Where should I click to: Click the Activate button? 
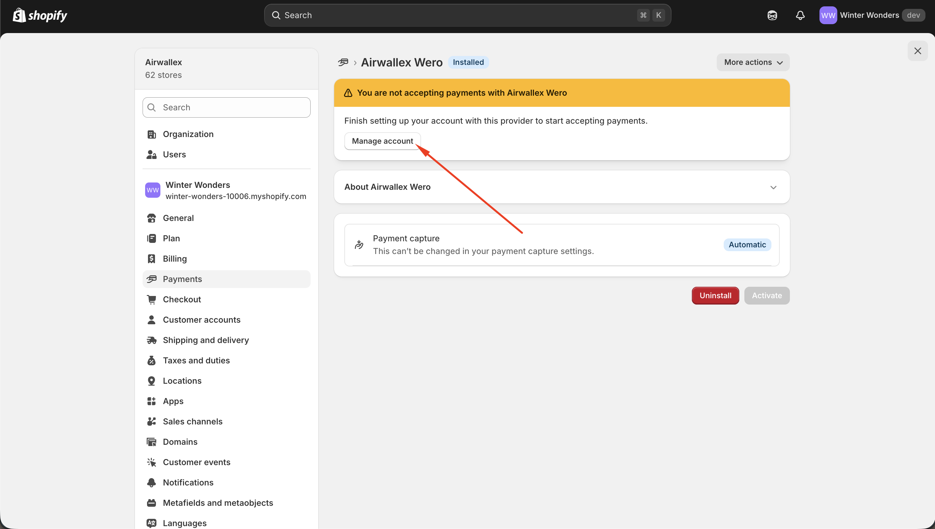click(x=767, y=296)
